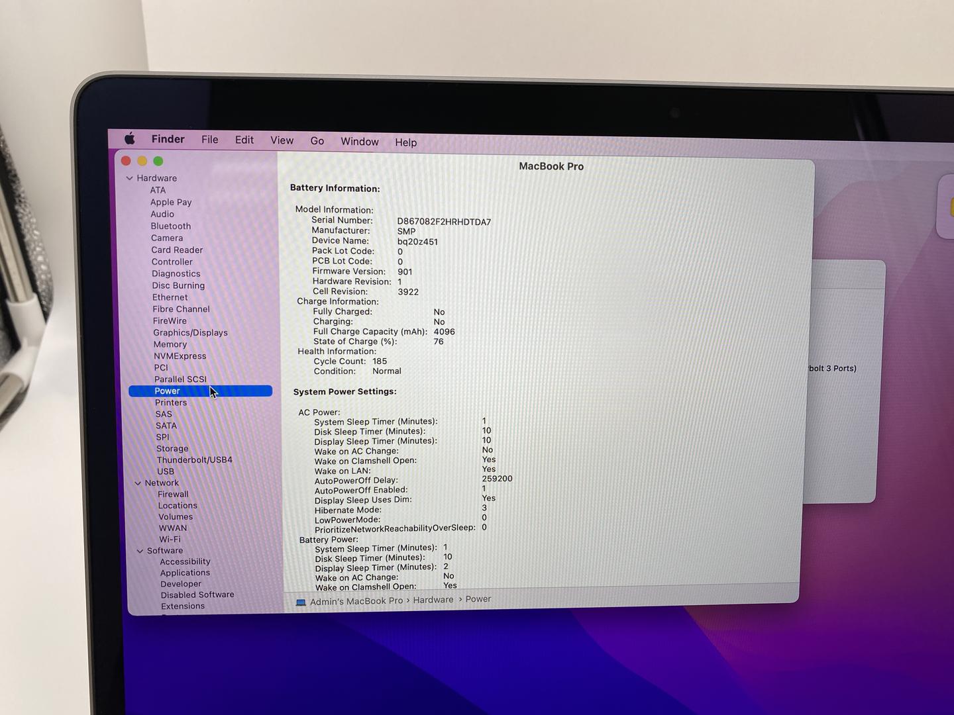Open the View menu
954x715 pixels.
click(x=282, y=140)
